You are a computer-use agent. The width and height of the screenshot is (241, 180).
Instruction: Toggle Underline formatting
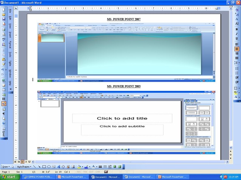click(237, 39)
